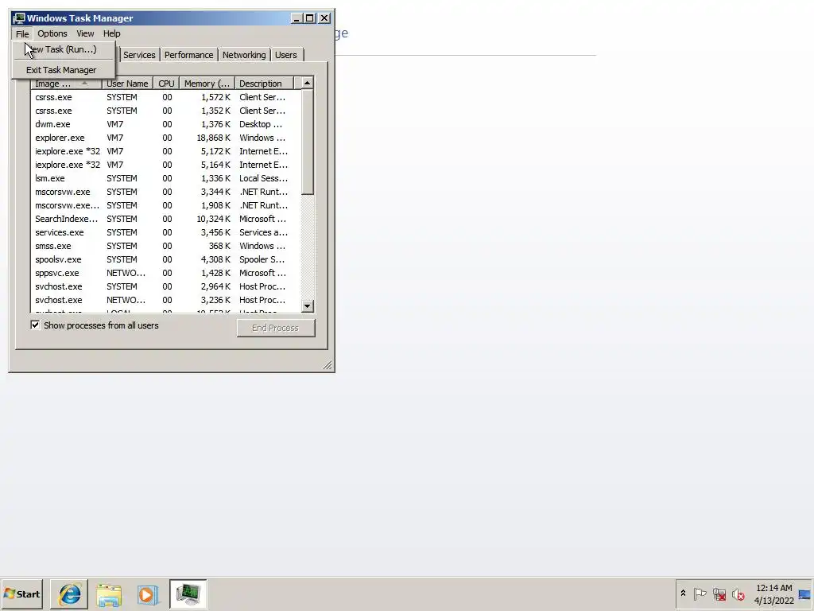Image resolution: width=814 pixels, height=611 pixels.
Task: Select iexplore.exe *32 row with 5,164 K
Action: pyautogui.click(x=165, y=165)
